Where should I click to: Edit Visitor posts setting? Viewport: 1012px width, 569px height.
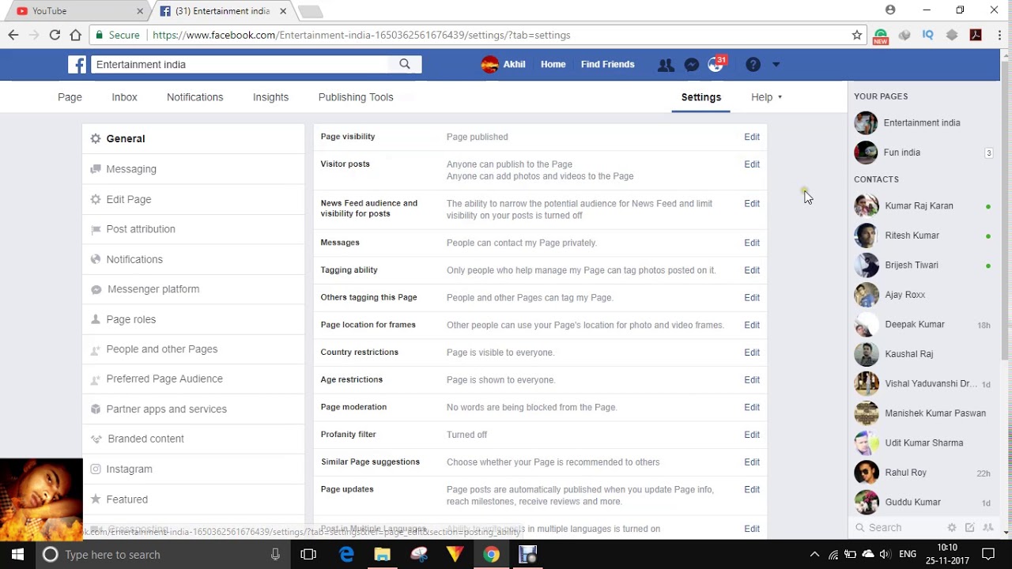point(752,164)
